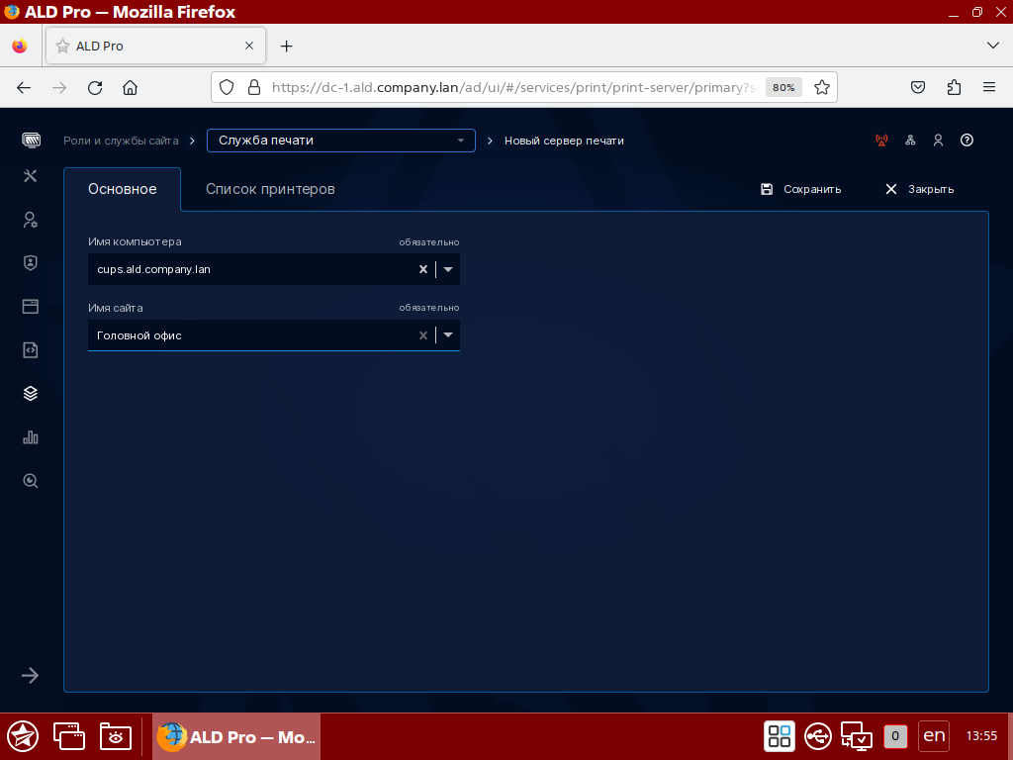1013x760 pixels.
Task: Open the tools (wrench) sidebar section
Action: tap(31, 176)
